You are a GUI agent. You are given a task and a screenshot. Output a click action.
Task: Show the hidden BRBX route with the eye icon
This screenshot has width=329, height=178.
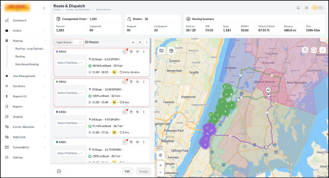pyautogui.click(x=137, y=142)
